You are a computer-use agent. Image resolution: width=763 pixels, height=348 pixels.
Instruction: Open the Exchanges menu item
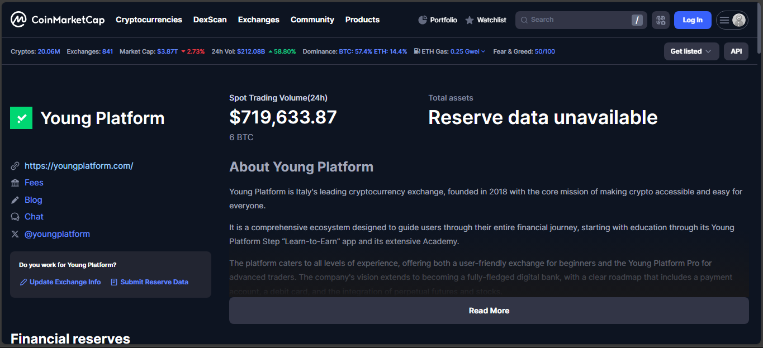pyautogui.click(x=258, y=20)
